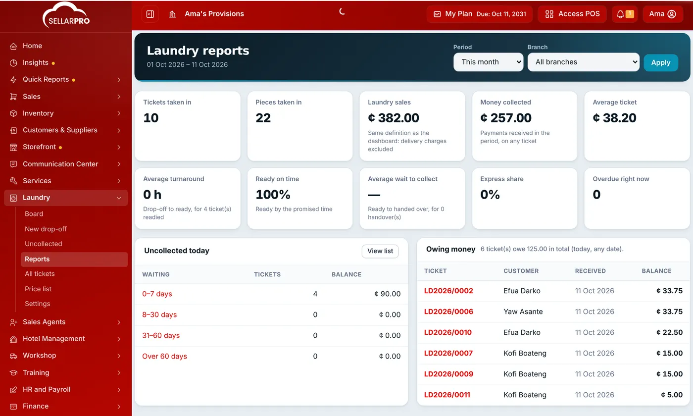Click the Services tools icon

click(x=14, y=181)
